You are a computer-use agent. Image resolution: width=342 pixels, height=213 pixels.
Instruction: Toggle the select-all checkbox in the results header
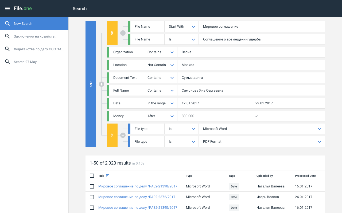tap(92, 176)
